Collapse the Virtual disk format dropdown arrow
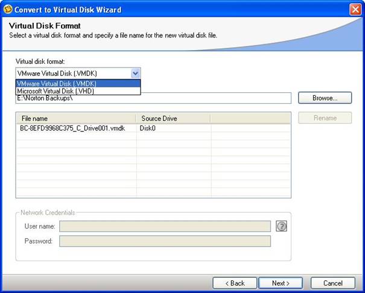Image resolution: width=365 pixels, height=293 pixels. click(135, 74)
